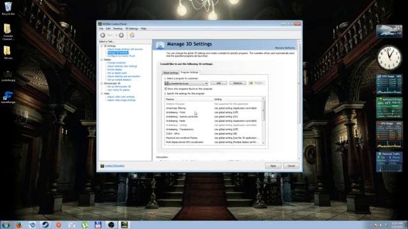Select Change resolution in task tree
This screenshot has height=229, width=408.
117,63
